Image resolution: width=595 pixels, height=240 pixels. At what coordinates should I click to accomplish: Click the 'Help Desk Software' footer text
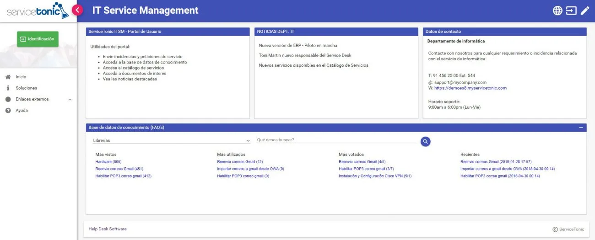click(108, 229)
